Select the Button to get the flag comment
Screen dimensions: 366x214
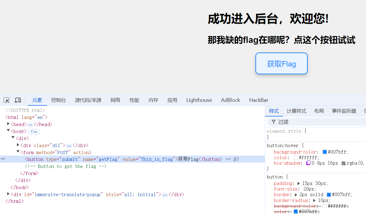coord(65,166)
